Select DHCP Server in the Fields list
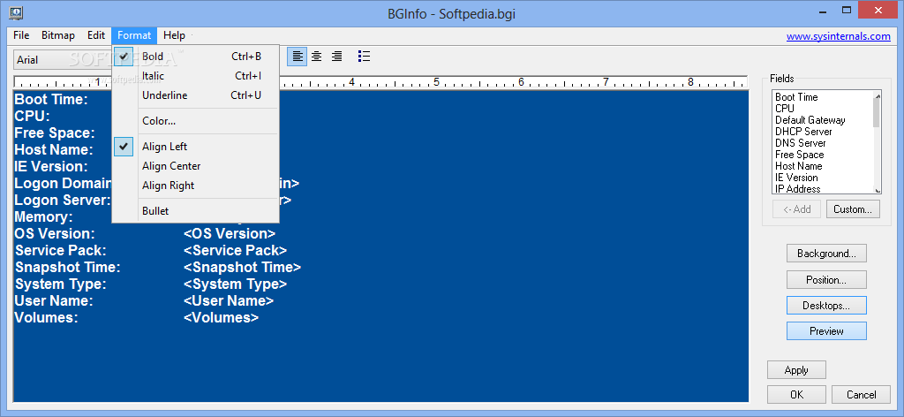This screenshot has height=417, width=904. (823, 132)
